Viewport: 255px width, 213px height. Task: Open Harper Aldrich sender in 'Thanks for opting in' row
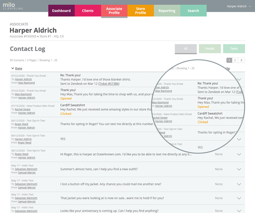click(x=26, y=128)
